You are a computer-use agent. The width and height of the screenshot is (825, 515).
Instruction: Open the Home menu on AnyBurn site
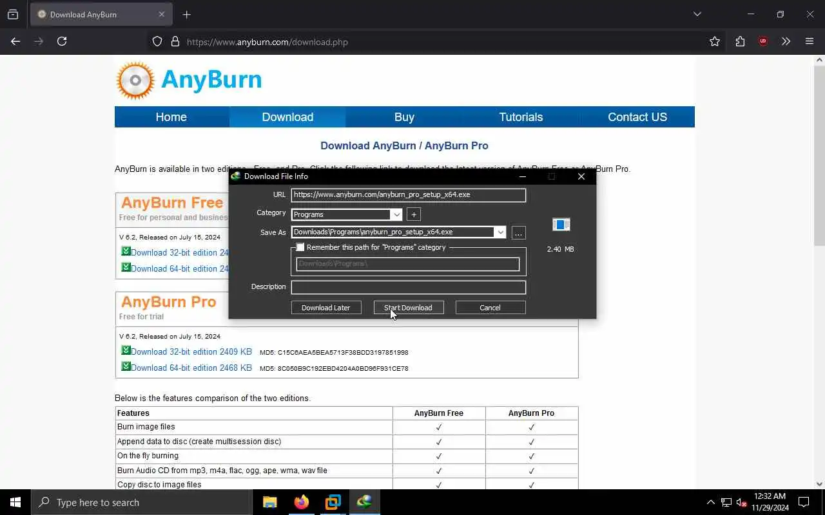point(171,117)
